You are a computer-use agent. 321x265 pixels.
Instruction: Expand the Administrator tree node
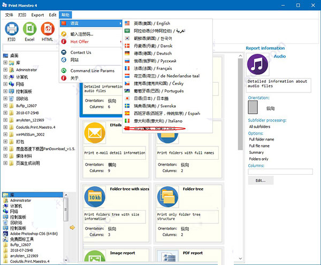coord(5,70)
